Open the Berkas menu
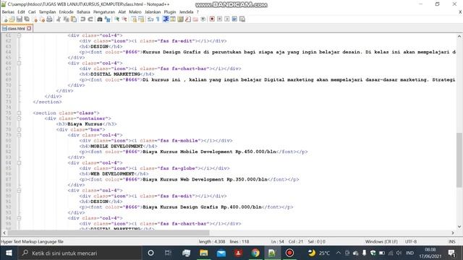This screenshot has width=463, height=260. 8,12
